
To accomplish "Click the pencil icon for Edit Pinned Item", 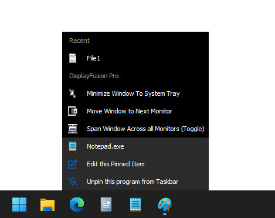I will click(x=73, y=164).
